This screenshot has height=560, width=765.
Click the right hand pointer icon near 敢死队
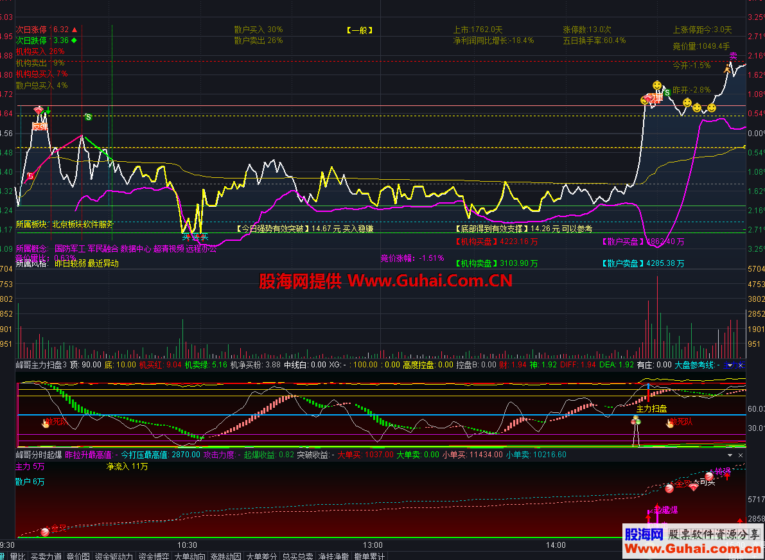(670, 423)
